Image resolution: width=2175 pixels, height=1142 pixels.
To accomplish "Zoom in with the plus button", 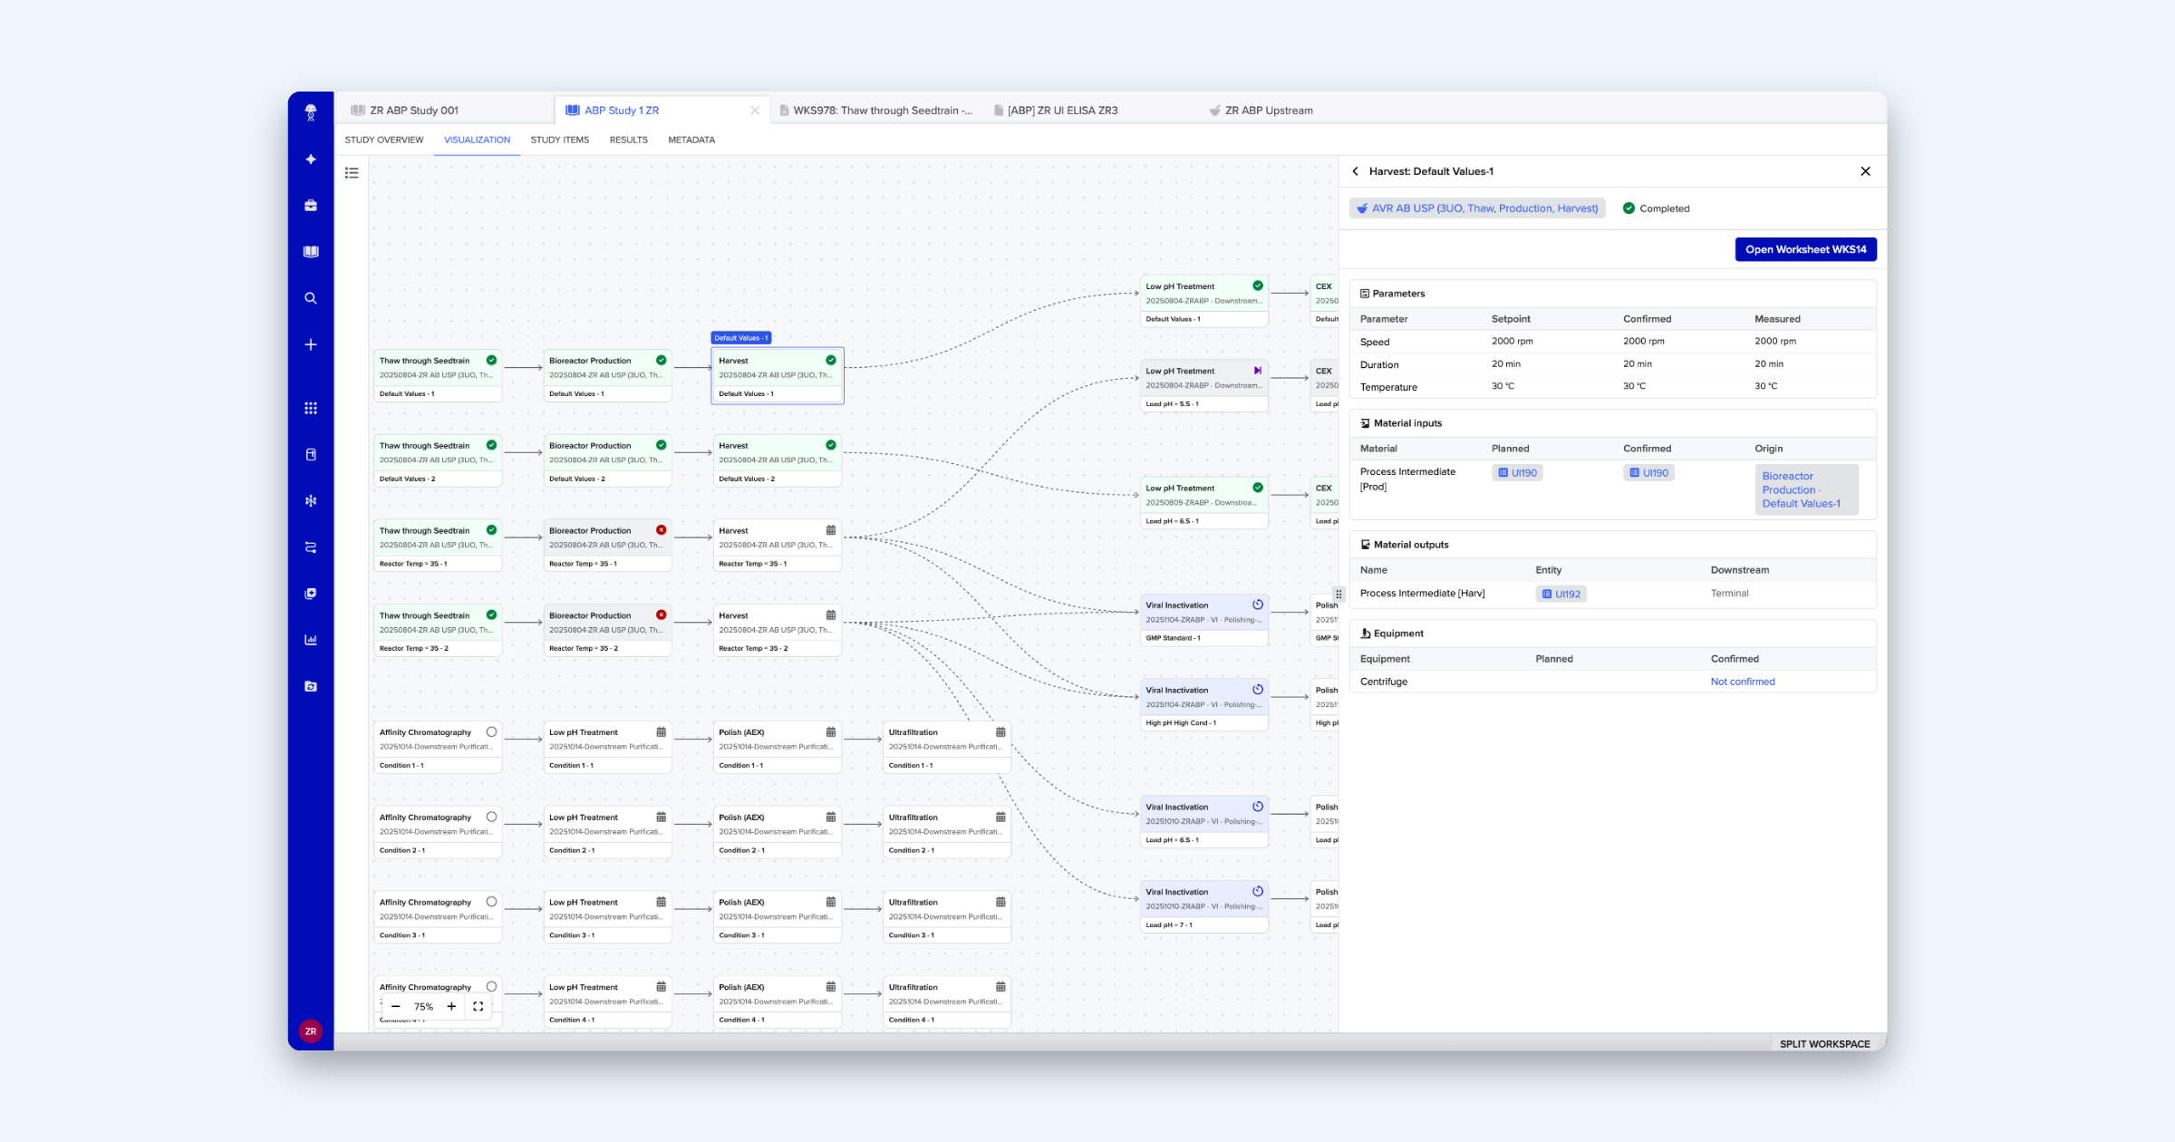I will tap(451, 1006).
